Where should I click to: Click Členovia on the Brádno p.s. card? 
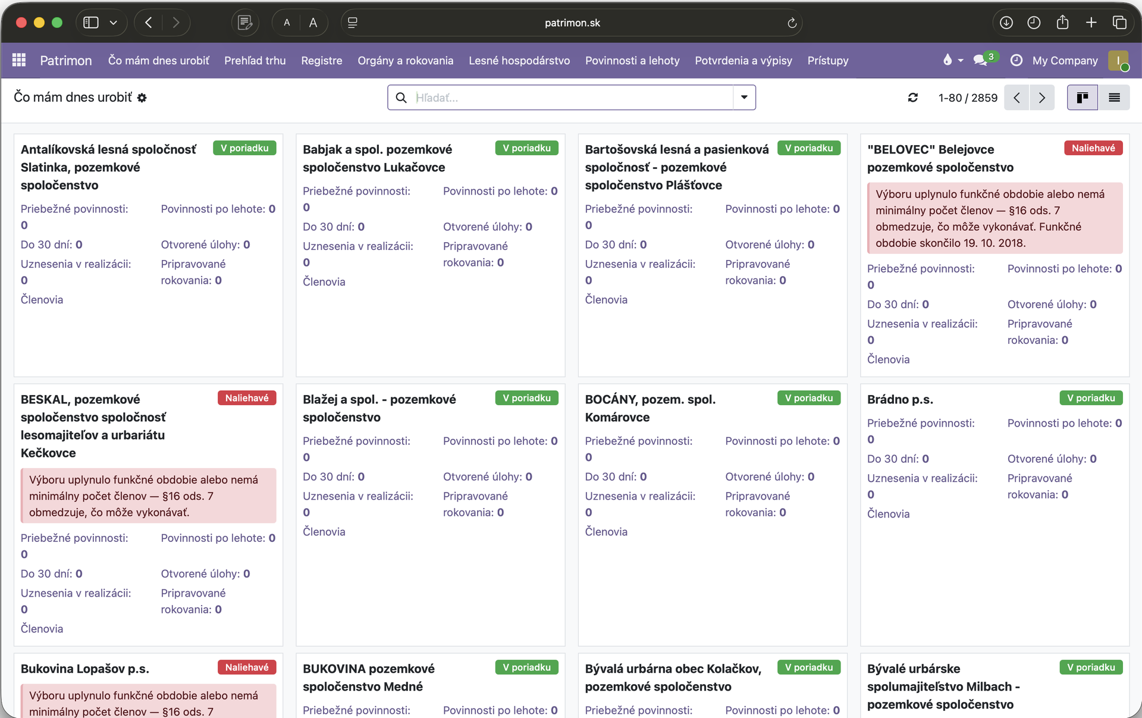pyautogui.click(x=888, y=514)
